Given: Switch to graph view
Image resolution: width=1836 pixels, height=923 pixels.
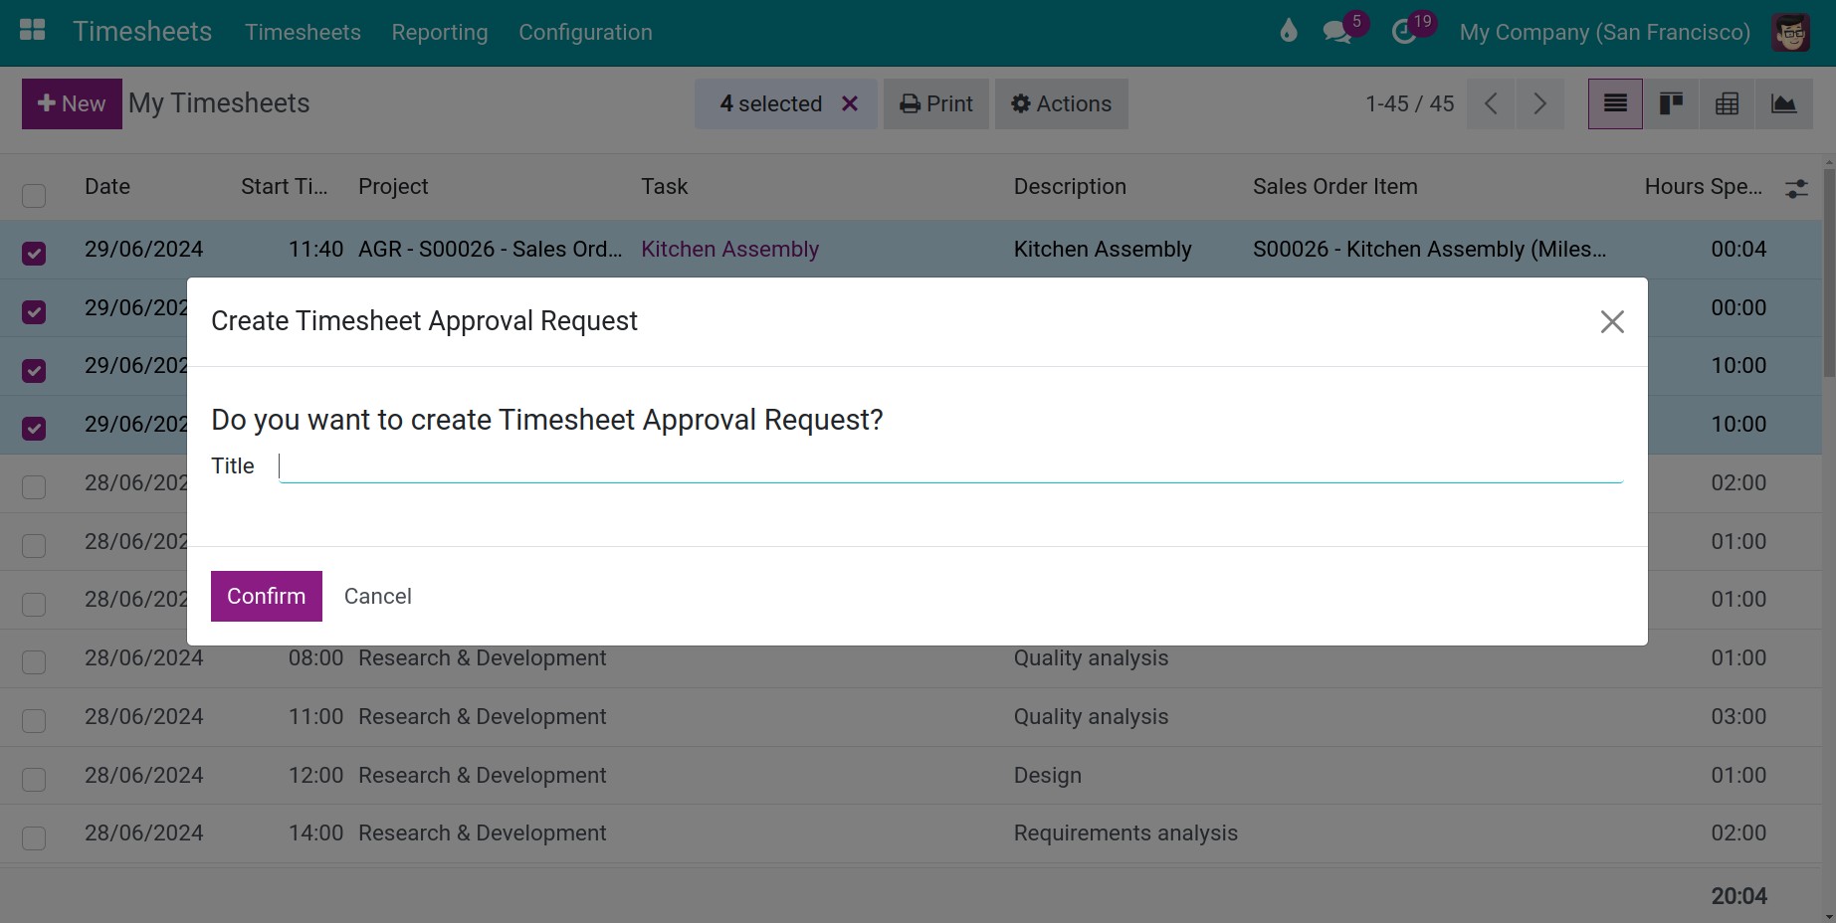Looking at the screenshot, I should (x=1783, y=103).
